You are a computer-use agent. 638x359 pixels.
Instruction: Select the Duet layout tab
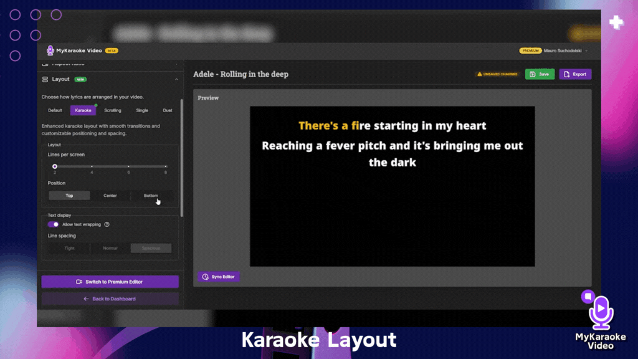click(x=168, y=110)
